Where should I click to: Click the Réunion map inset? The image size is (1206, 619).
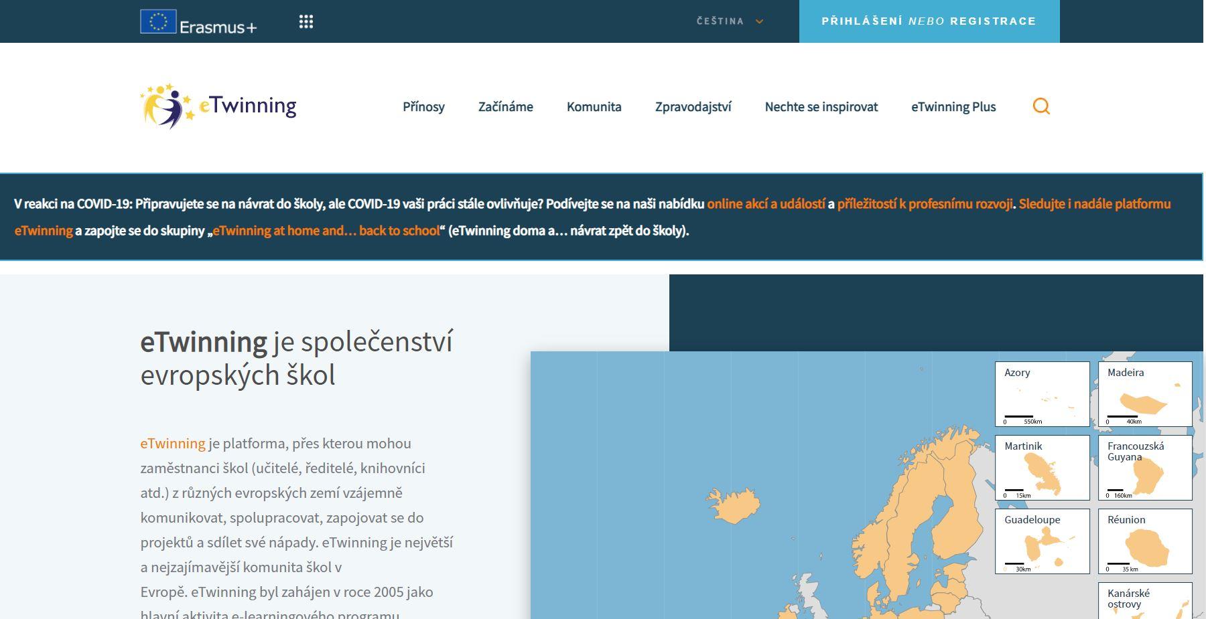pos(1145,541)
